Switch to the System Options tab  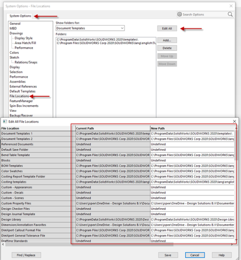click(x=20, y=16)
